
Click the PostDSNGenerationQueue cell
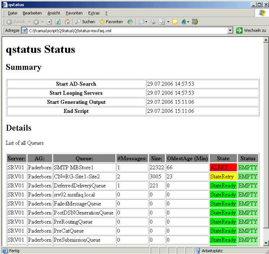[84, 213]
